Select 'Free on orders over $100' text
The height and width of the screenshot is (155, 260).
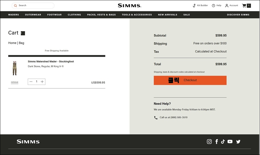(210, 43)
